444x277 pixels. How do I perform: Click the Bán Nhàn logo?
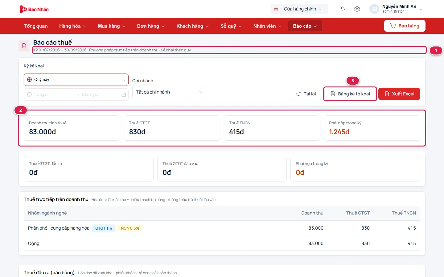34,9
